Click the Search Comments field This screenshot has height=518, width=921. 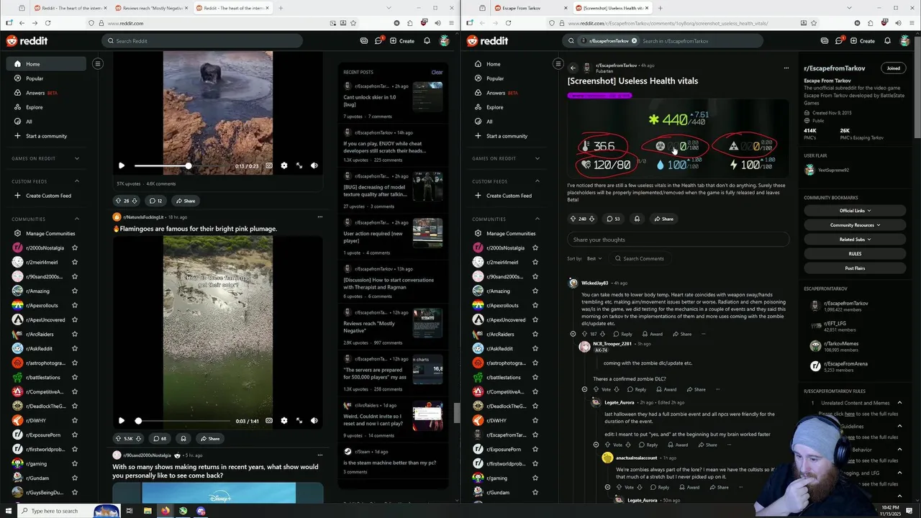click(x=639, y=258)
